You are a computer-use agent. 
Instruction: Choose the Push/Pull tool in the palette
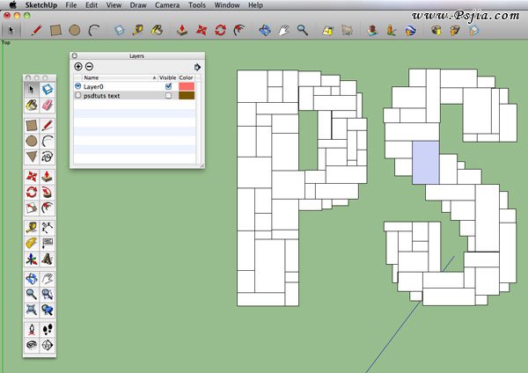[48, 176]
